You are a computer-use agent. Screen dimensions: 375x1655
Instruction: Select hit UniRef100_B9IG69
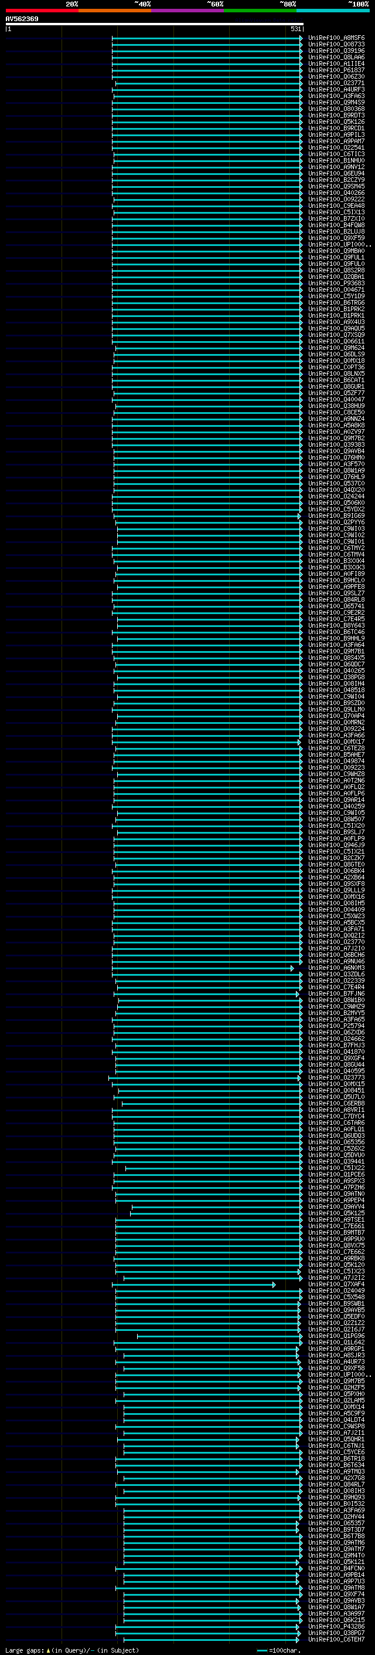click(336, 516)
